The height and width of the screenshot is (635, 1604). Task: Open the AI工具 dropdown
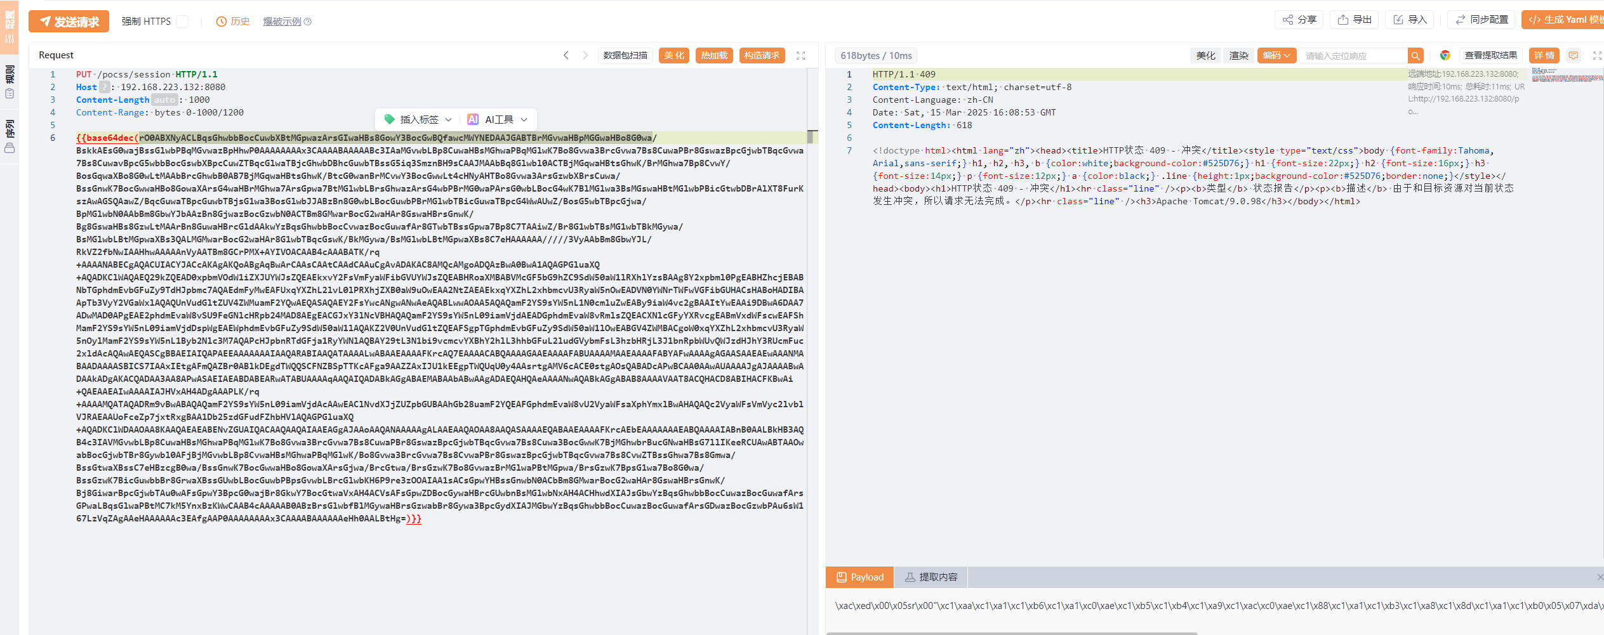498,119
